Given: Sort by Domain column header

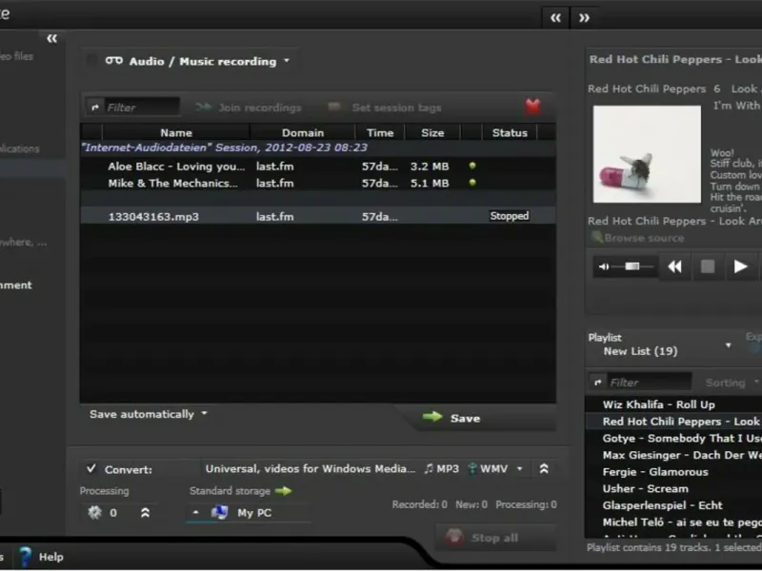Looking at the screenshot, I should [x=302, y=132].
